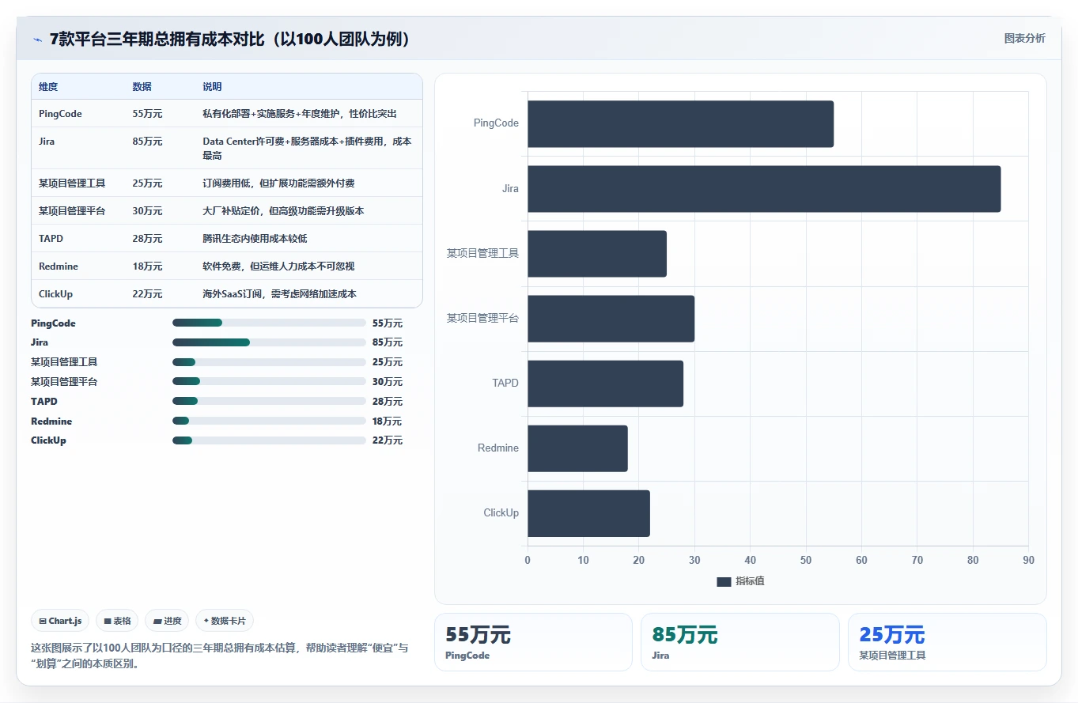This screenshot has height=703, width=1078.
Task: Click the 某项目管理平台 table row name
Action: click(x=72, y=211)
